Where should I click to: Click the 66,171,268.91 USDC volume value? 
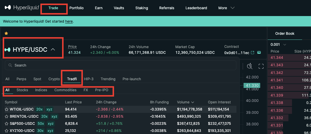click(147, 53)
